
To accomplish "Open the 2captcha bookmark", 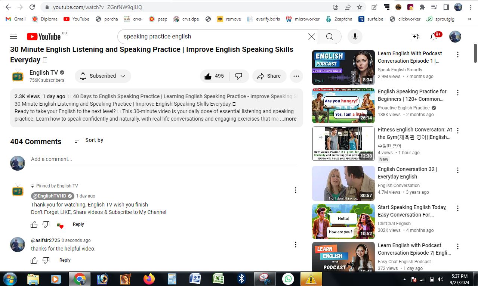I will [x=339, y=19].
